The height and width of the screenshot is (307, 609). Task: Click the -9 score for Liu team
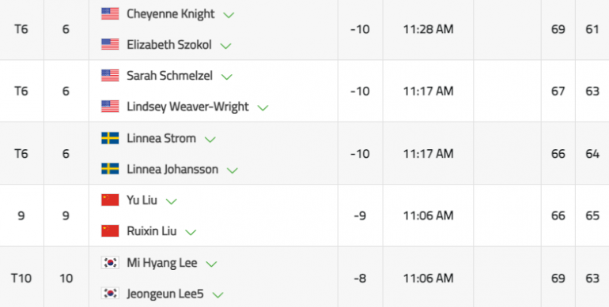pos(360,215)
